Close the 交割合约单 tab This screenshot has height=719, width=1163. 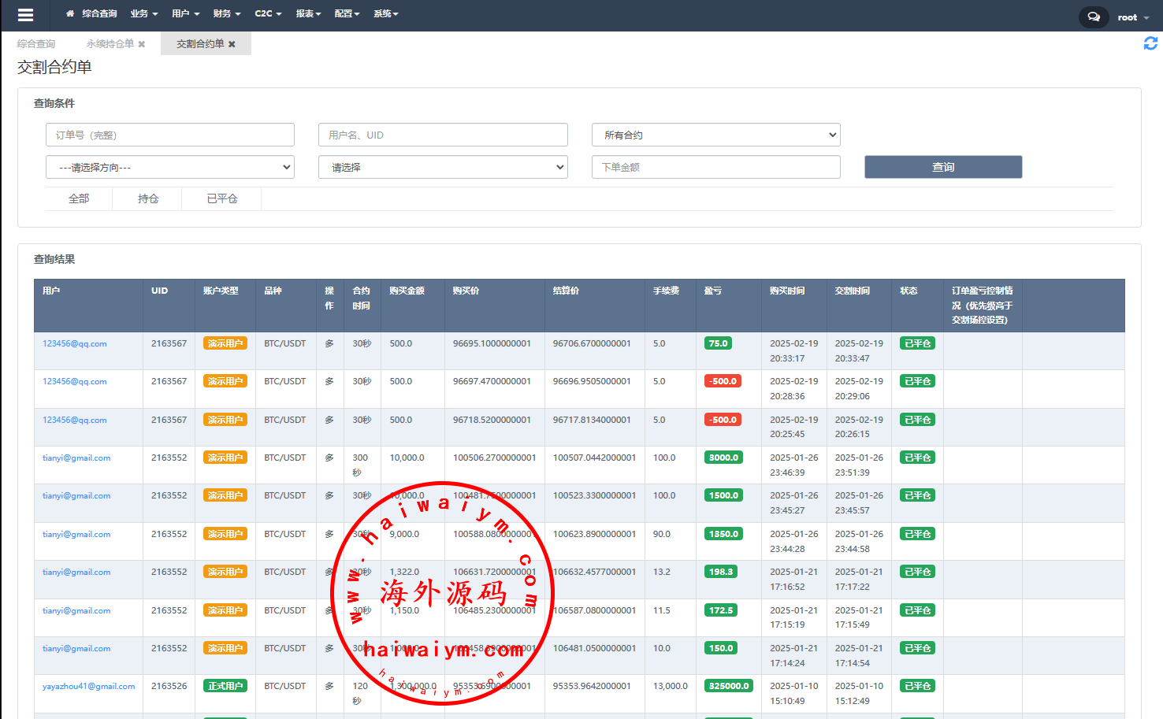coord(232,44)
